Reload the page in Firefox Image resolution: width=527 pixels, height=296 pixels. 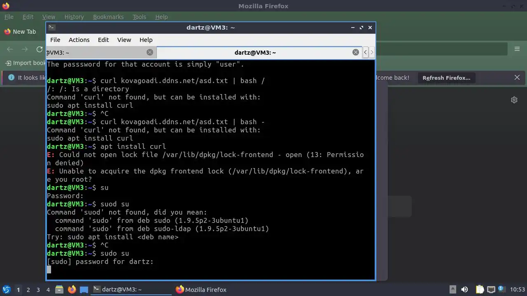[40, 49]
